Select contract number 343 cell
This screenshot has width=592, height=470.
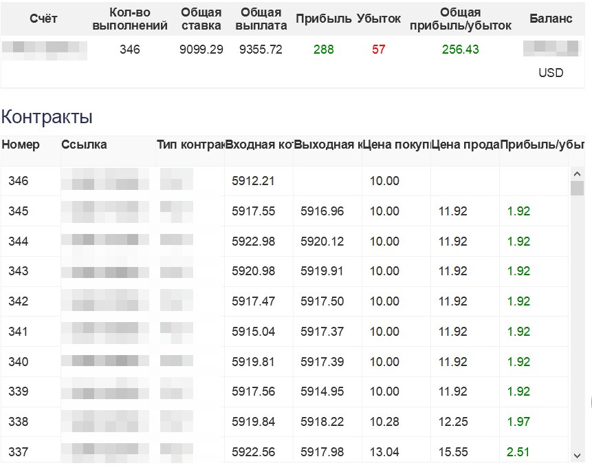coord(19,271)
